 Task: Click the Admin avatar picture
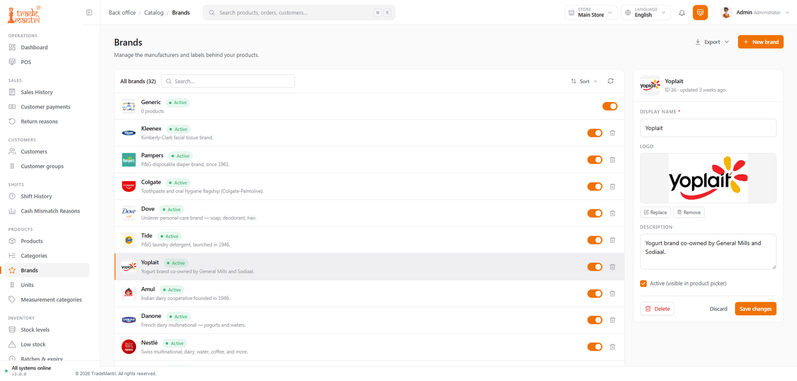click(x=726, y=12)
